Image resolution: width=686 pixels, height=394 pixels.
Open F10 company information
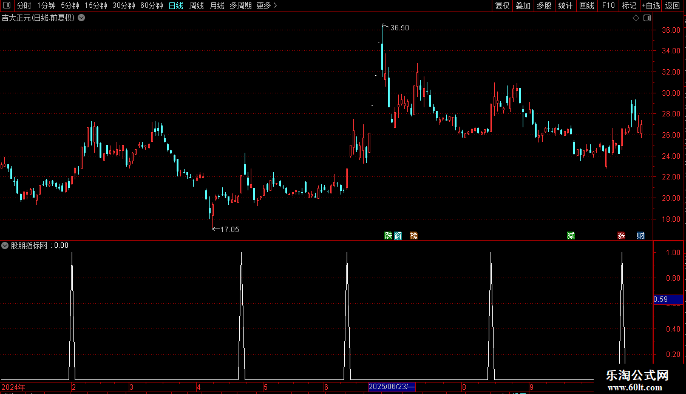pyautogui.click(x=608, y=5)
